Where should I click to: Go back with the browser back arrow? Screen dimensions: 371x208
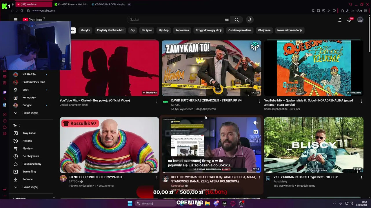tap(12, 11)
